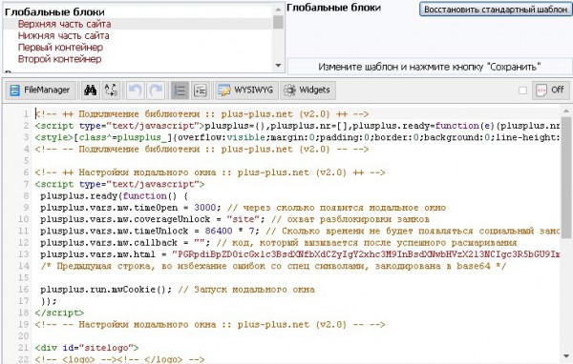Redo the last undone edit

coord(156,91)
